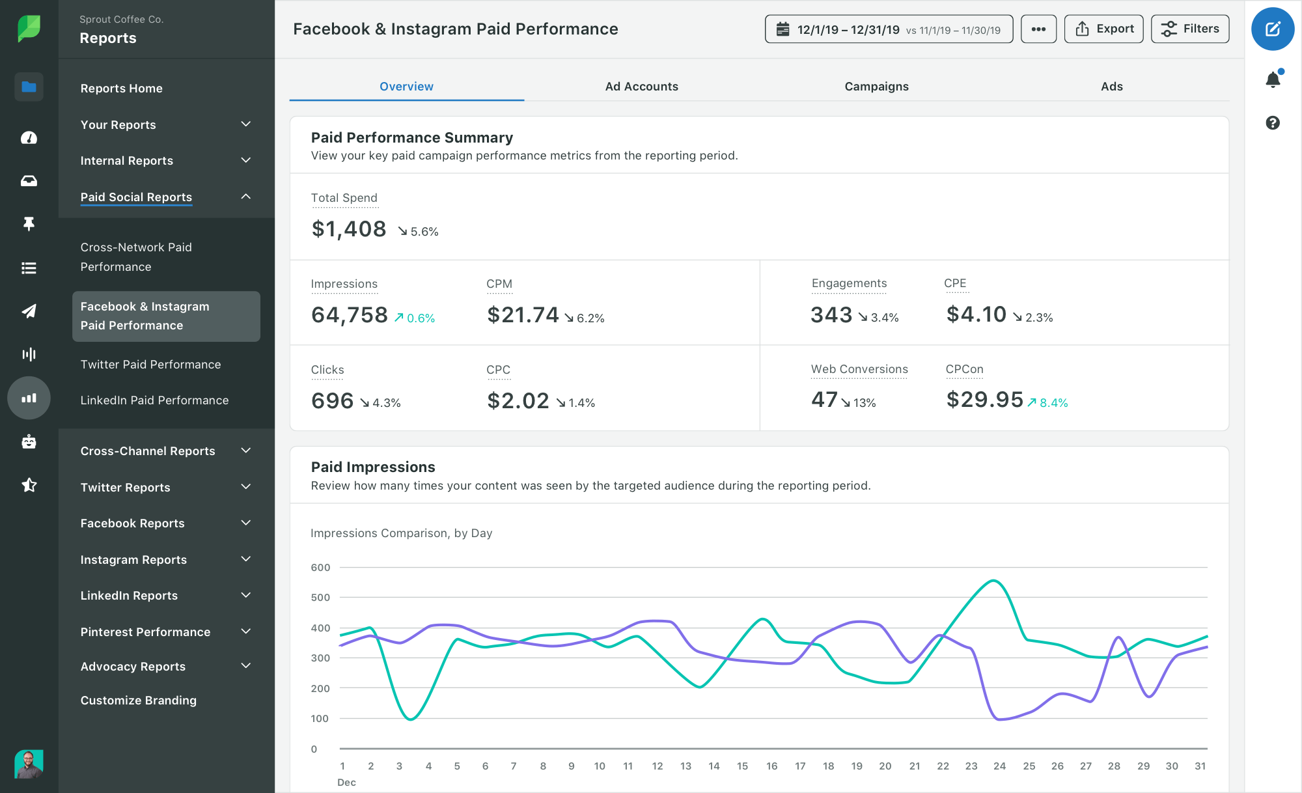1302x793 pixels.
Task: Click the CPE metric label
Action: point(955,283)
